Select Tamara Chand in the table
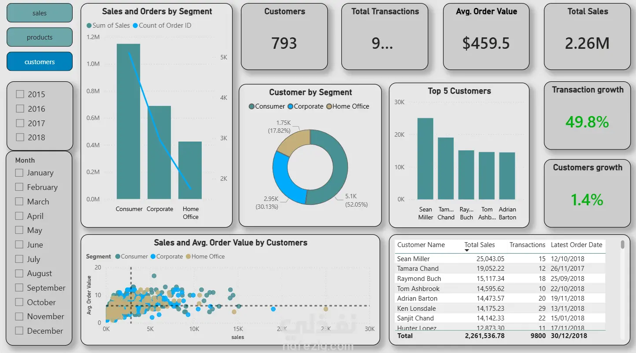This screenshot has width=636, height=353. 418,269
